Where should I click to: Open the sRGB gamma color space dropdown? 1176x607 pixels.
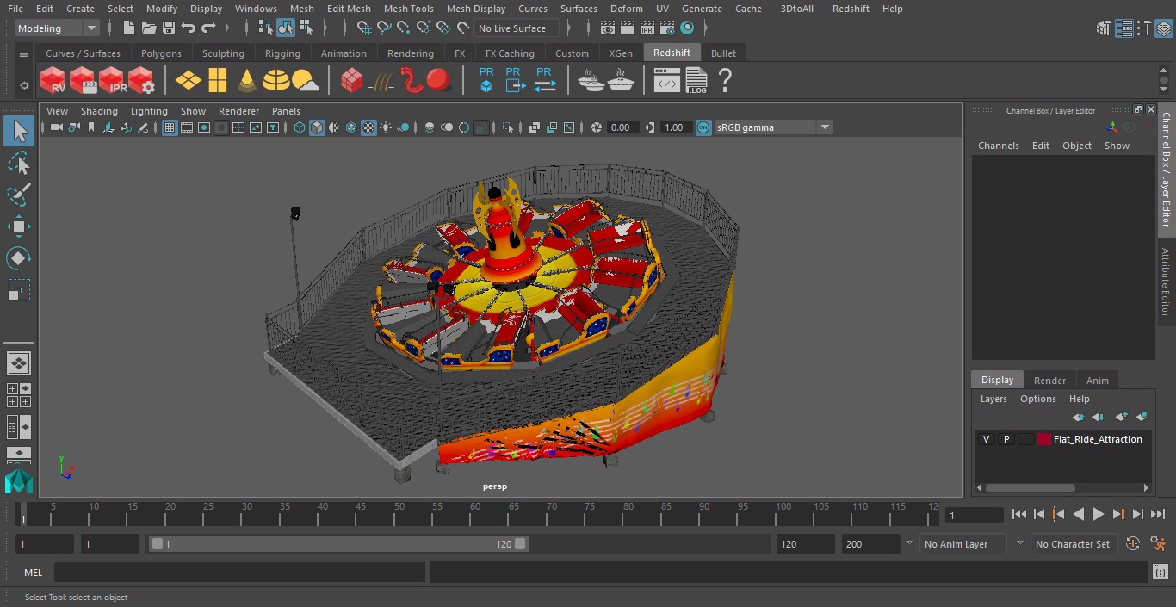pos(772,127)
